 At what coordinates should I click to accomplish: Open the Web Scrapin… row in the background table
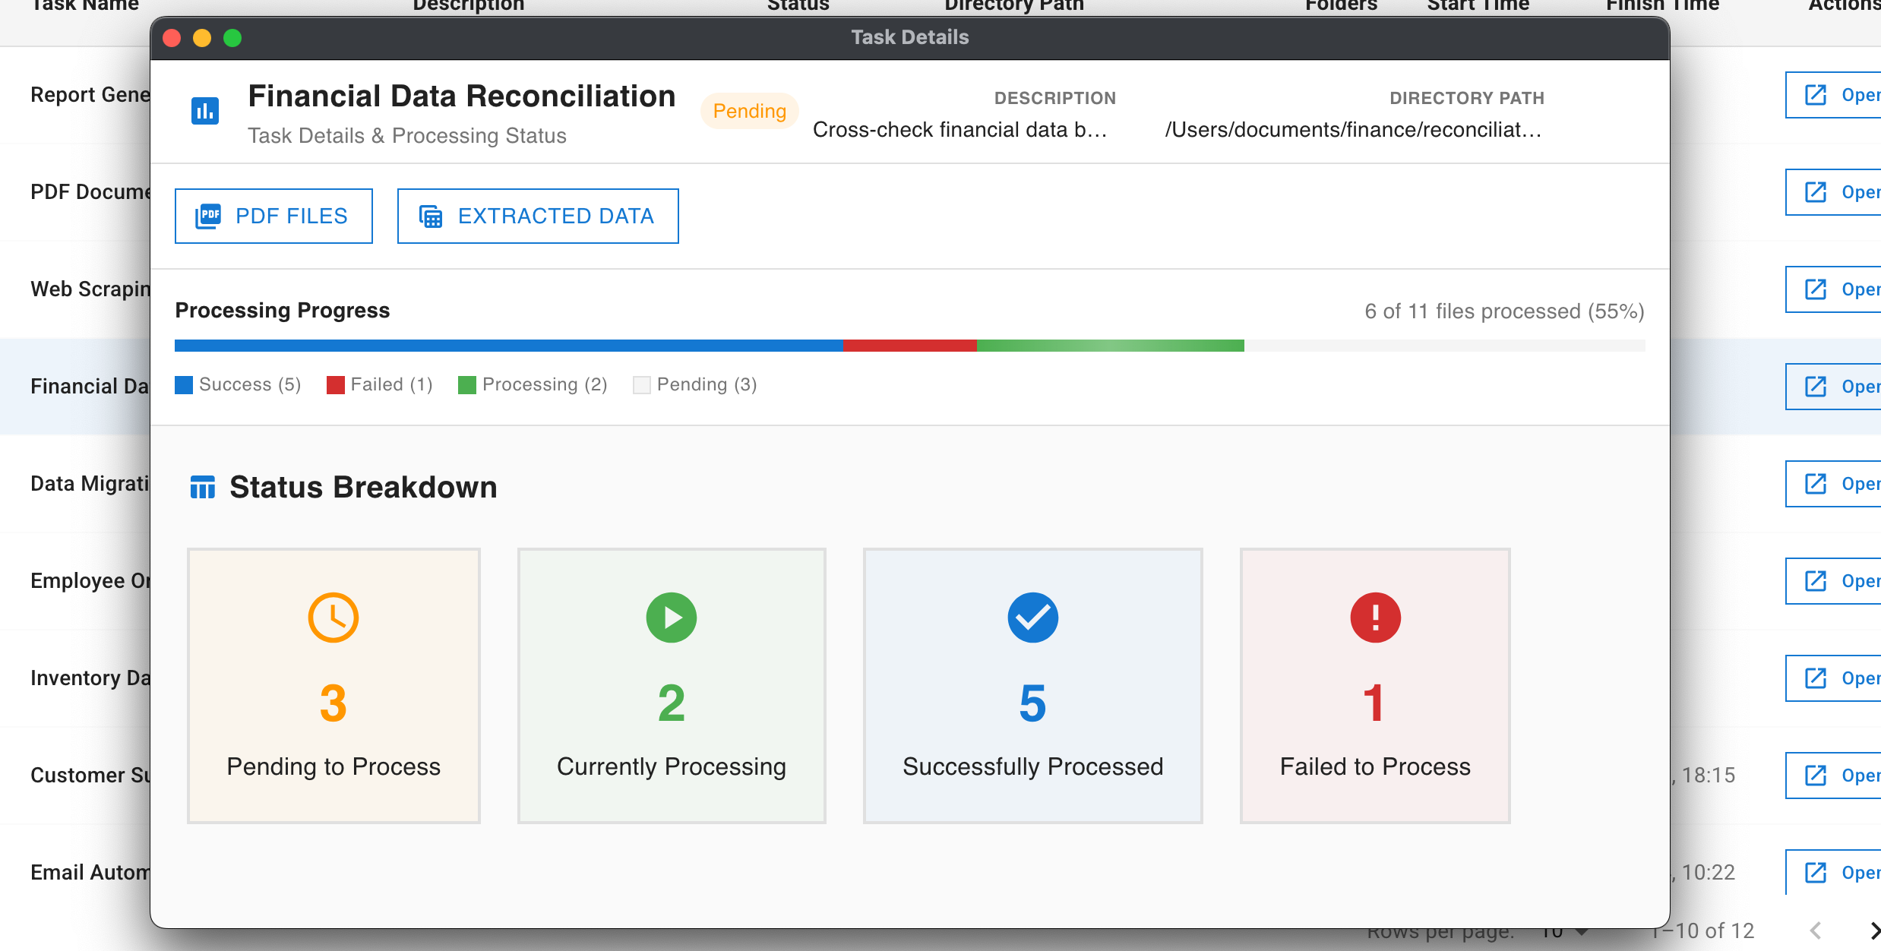[1833, 289]
